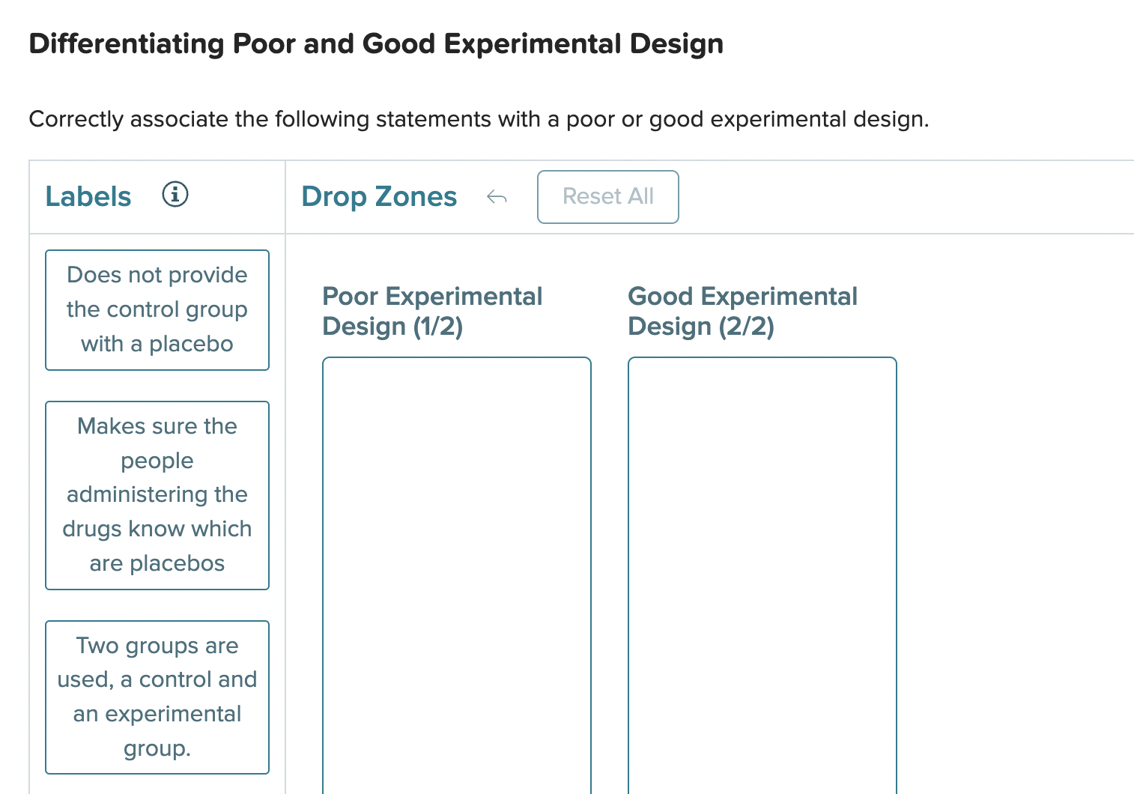
Task: Click the info badge next to Labels heading
Action: (x=175, y=194)
